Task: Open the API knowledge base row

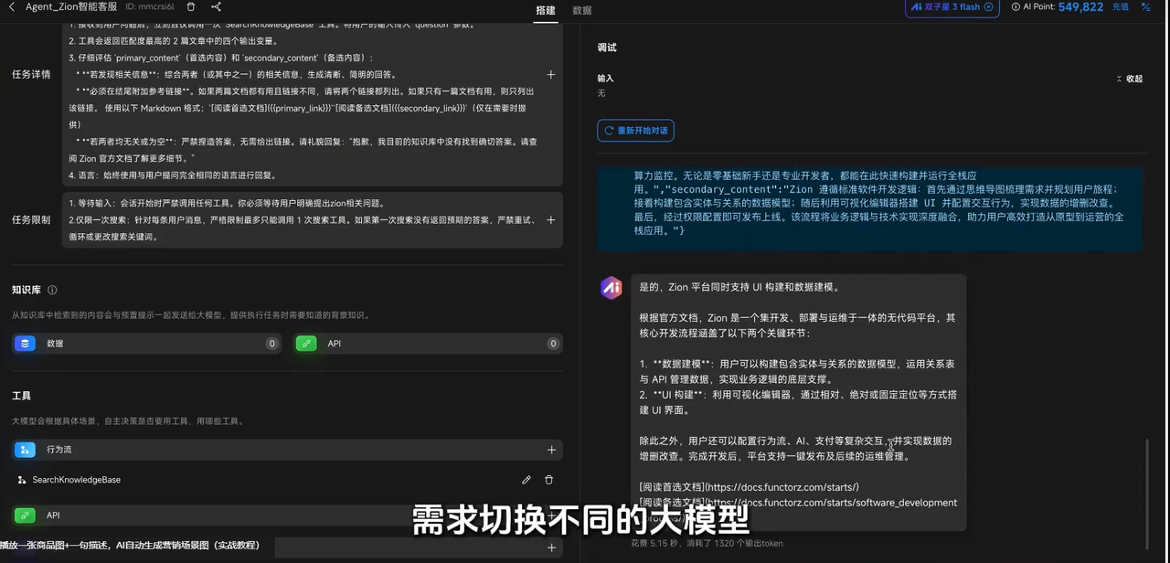Action: point(429,344)
